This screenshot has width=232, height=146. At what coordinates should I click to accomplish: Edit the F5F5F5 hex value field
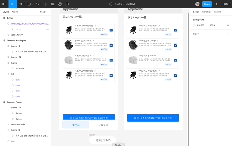click(x=200, y=25)
